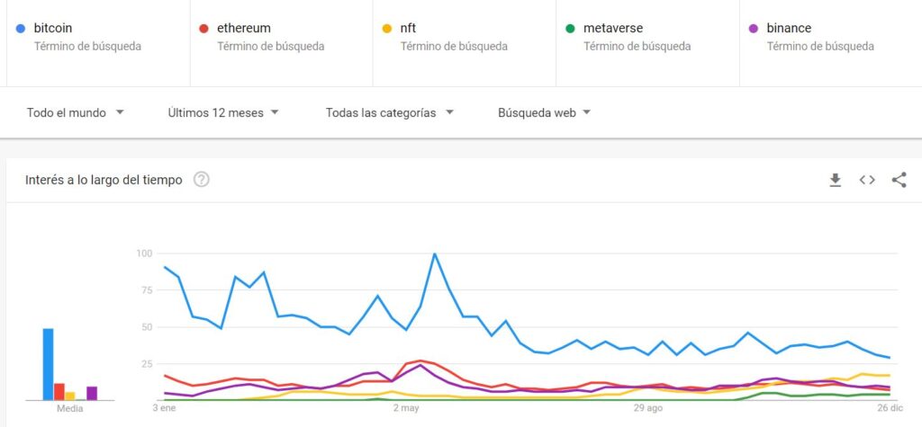
Task: Click the blue bitcoin average bar
Action: point(49,364)
